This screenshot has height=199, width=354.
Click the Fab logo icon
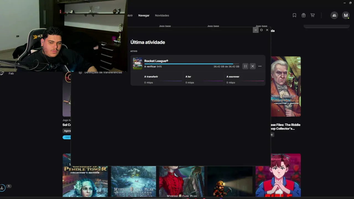pos(2,74)
